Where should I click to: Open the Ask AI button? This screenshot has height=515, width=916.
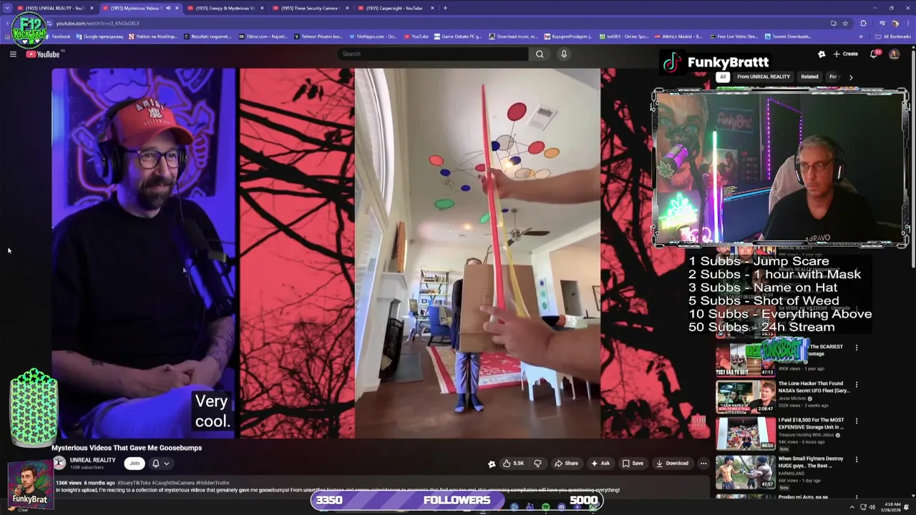point(600,463)
